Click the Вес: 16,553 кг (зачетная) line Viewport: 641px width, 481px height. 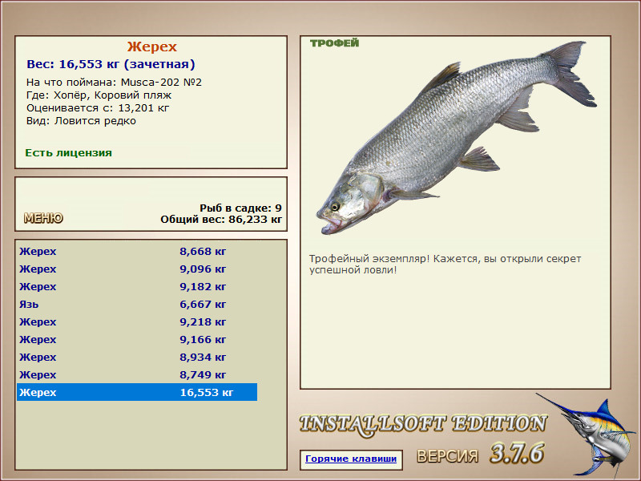[111, 64]
